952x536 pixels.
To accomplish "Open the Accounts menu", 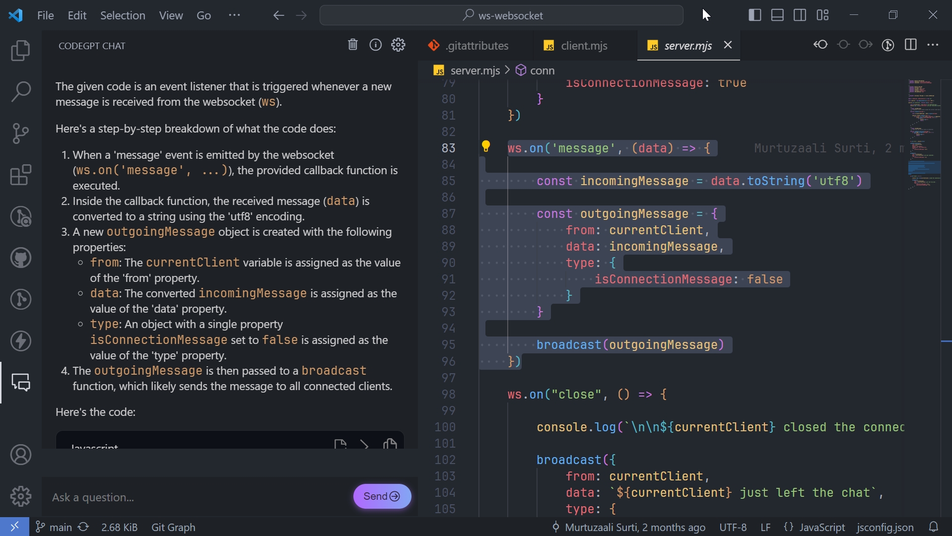I will click(20, 455).
